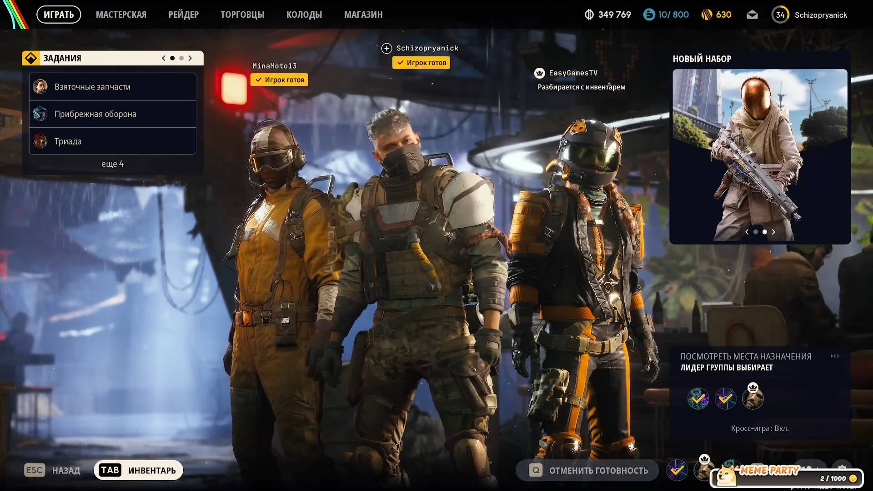Click the coin currency icon beside 349 769
The width and height of the screenshot is (873, 491).
pos(589,15)
